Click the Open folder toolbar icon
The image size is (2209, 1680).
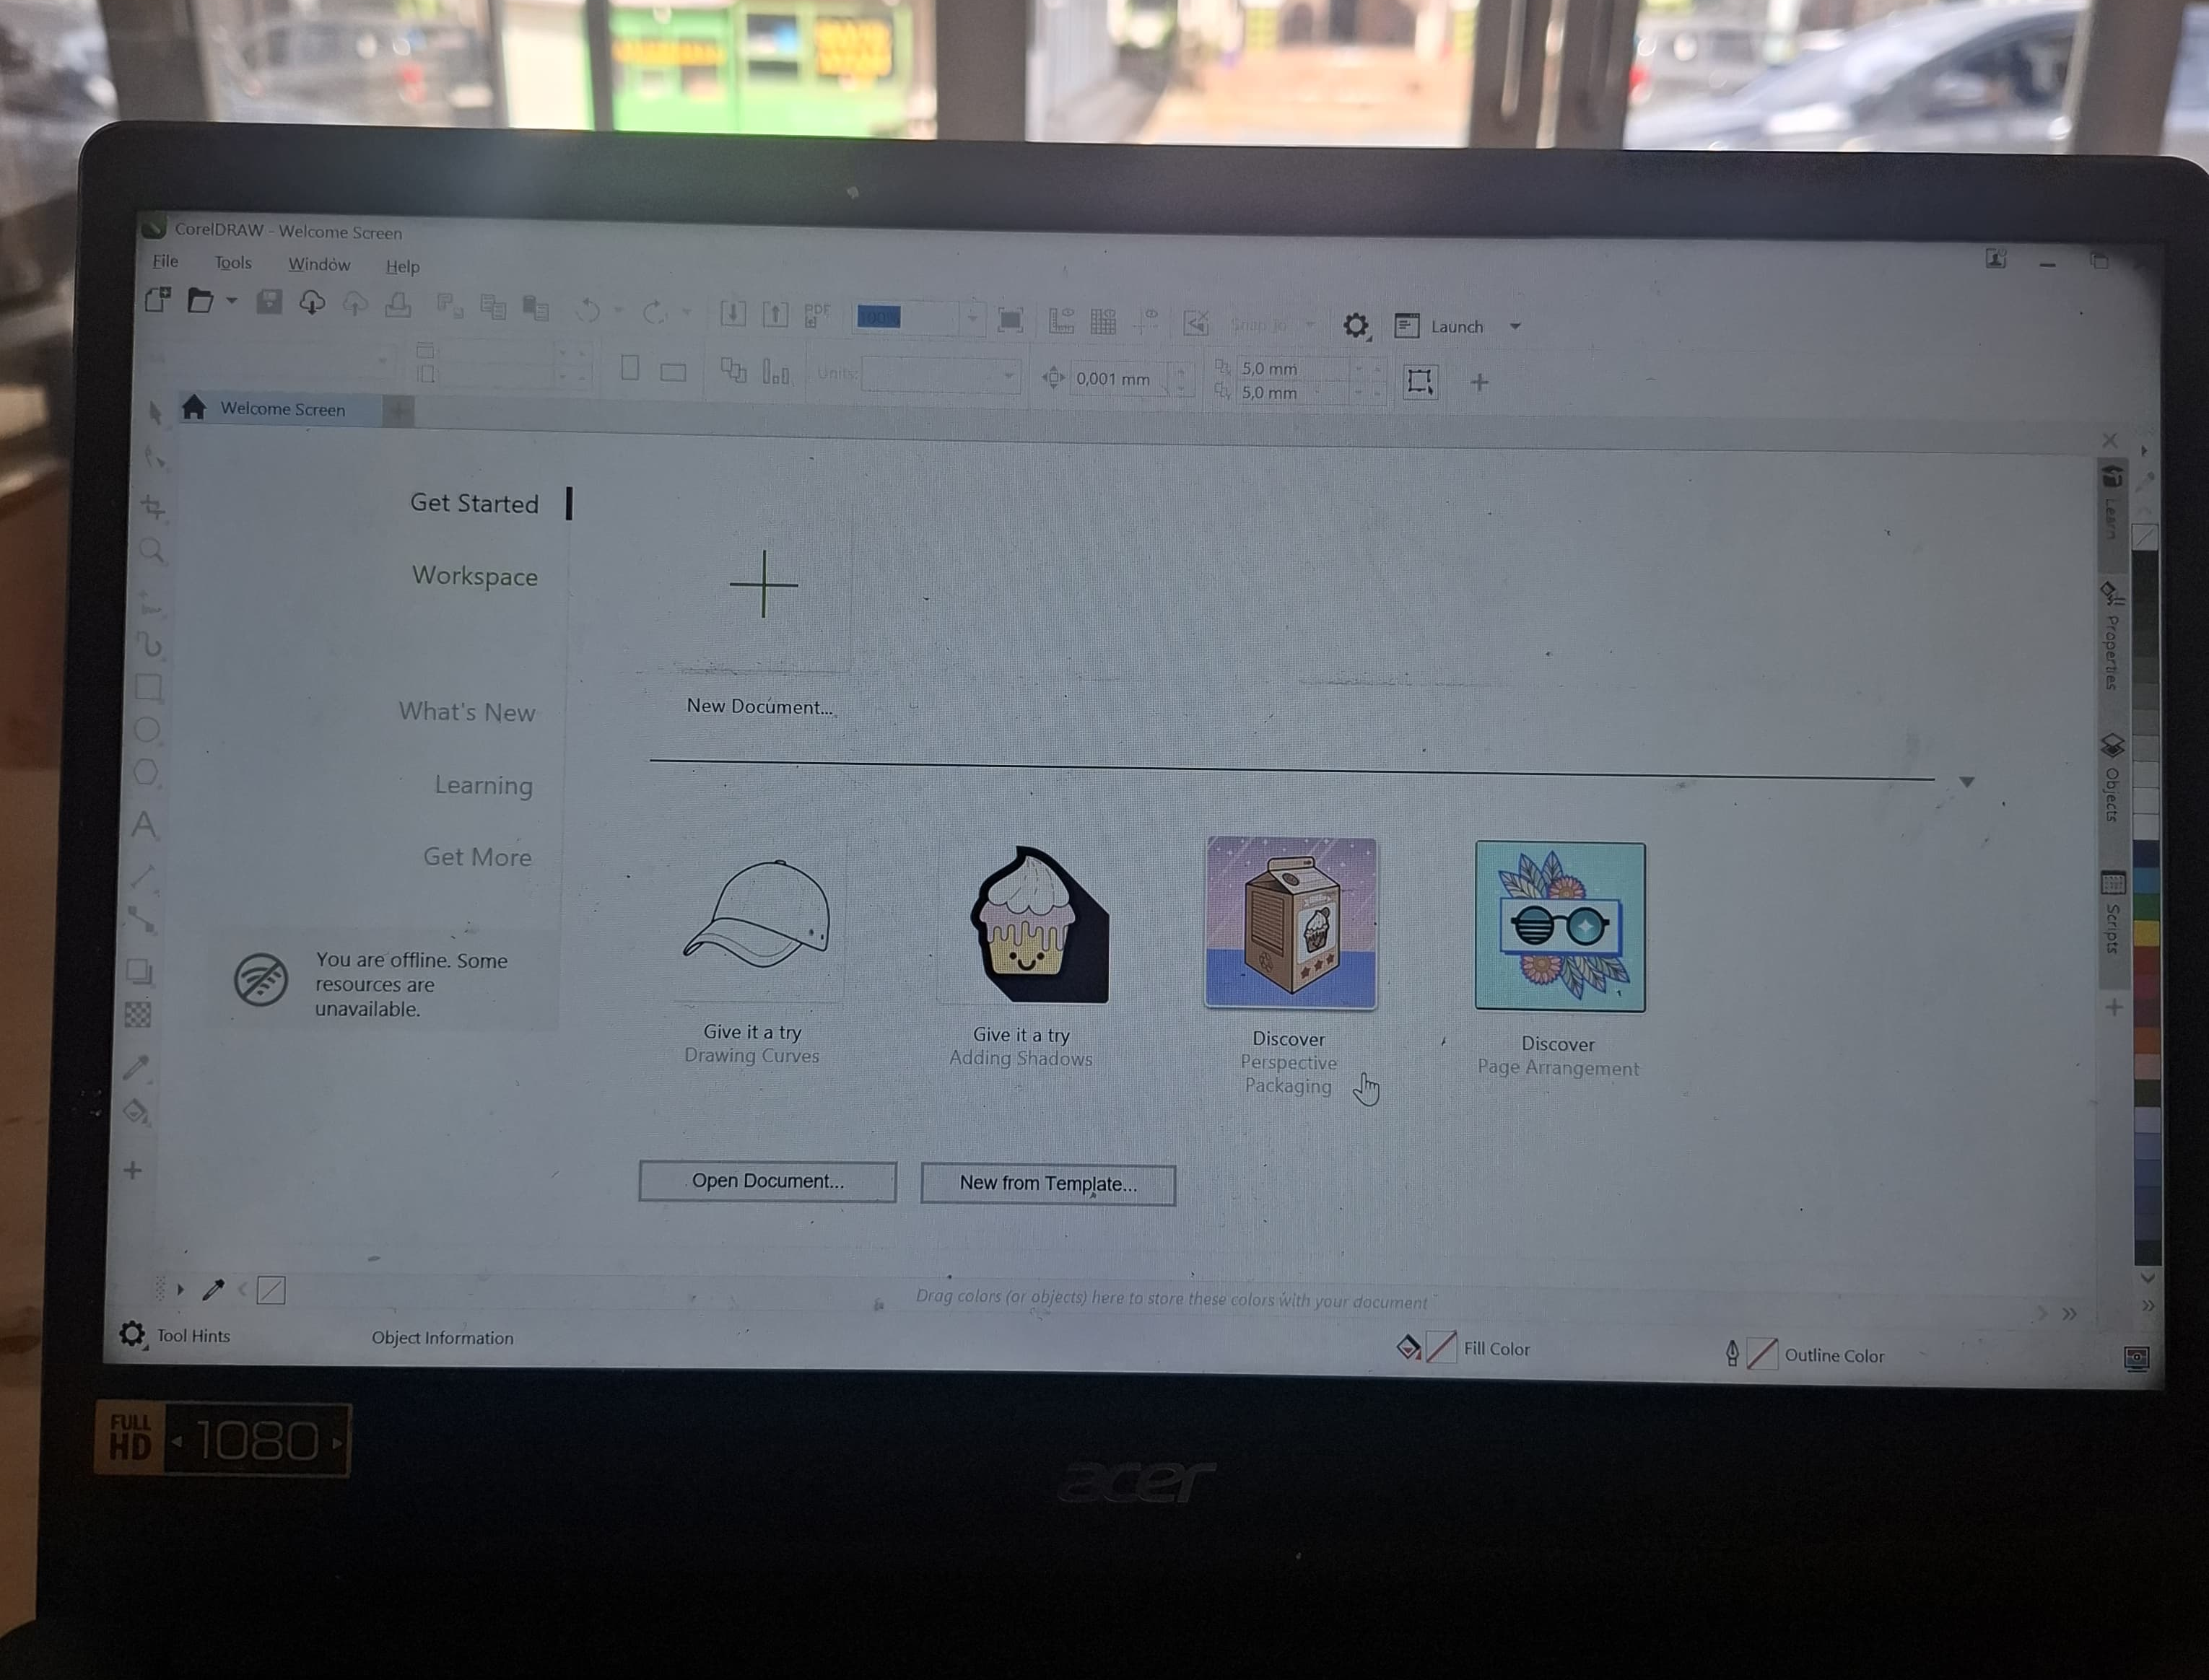(200, 301)
